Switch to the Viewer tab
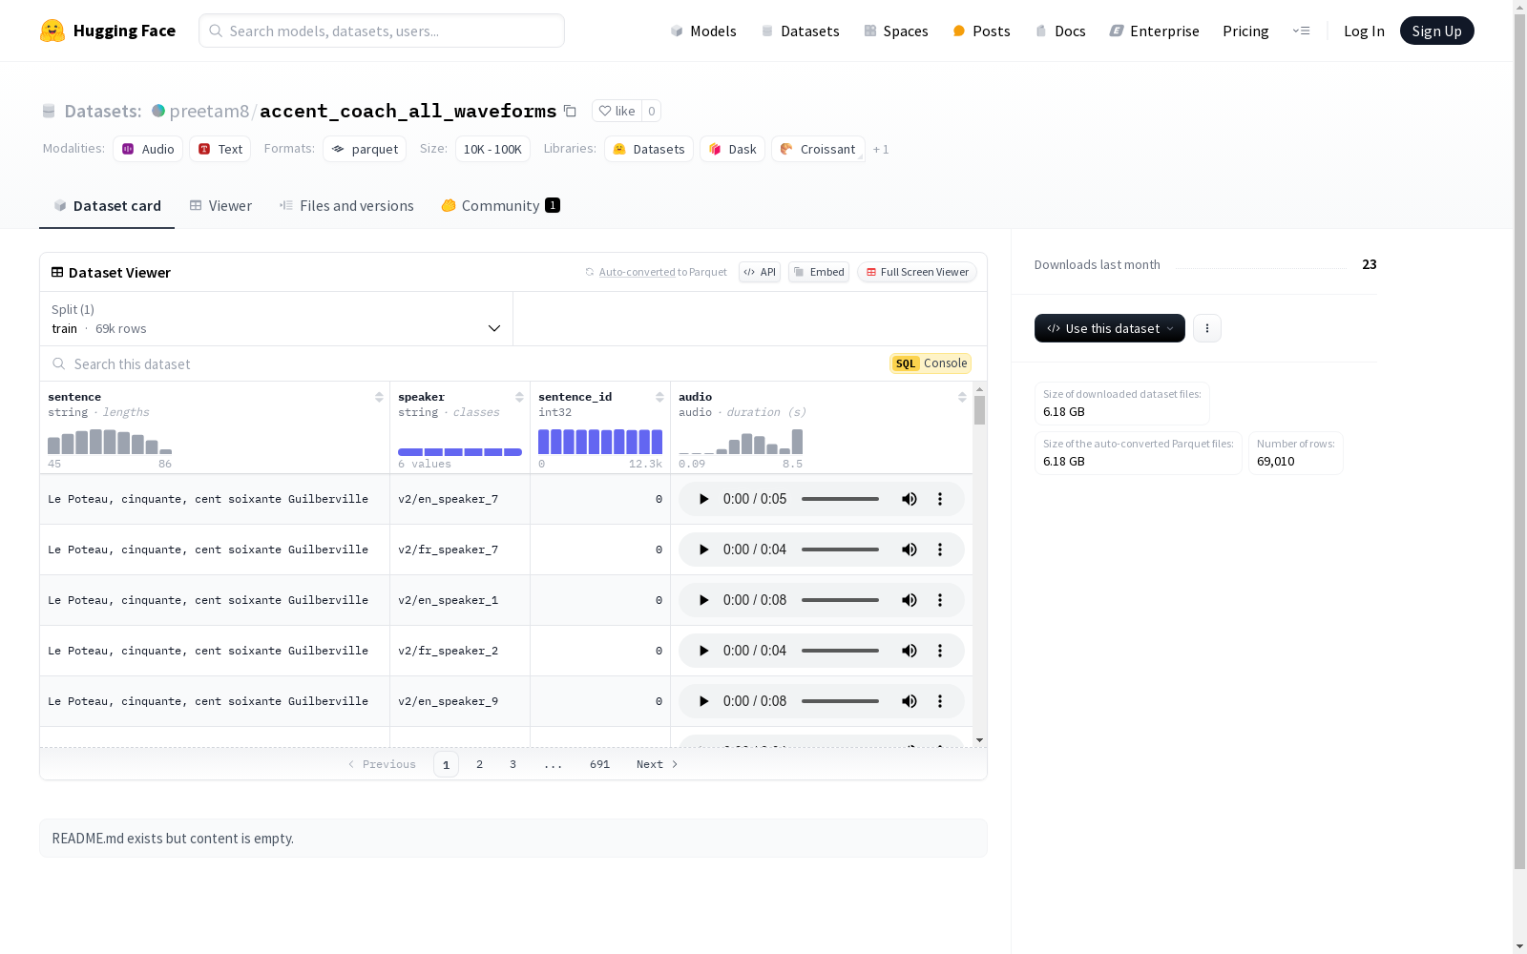 point(220,206)
